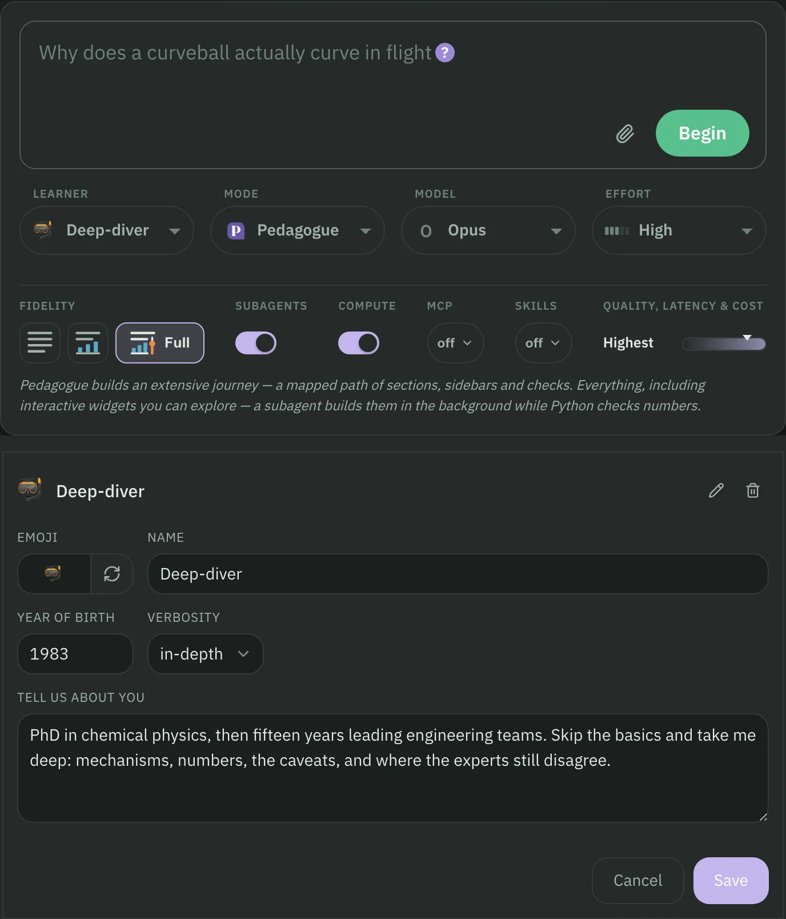Attach a file with the paperclip icon
This screenshot has width=786, height=919.
625,134
